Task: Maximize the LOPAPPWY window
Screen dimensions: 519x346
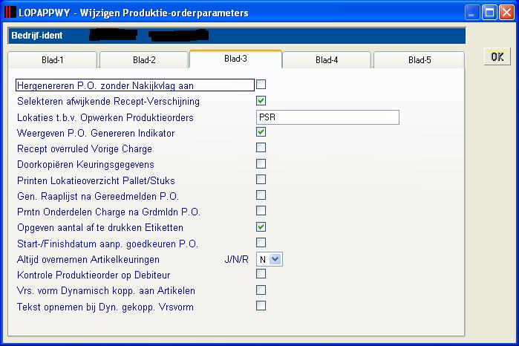Action: (489, 13)
